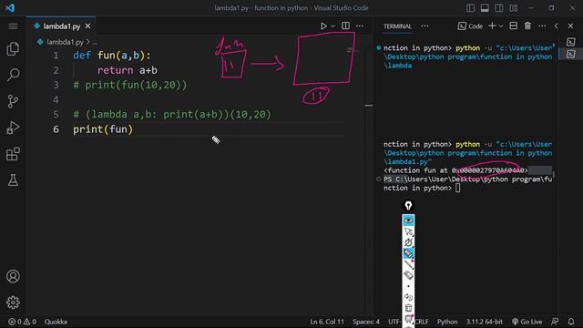The height and width of the screenshot is (328, 583).
Task: Open terminal panel more actions
Action: [x=542, y=26]
